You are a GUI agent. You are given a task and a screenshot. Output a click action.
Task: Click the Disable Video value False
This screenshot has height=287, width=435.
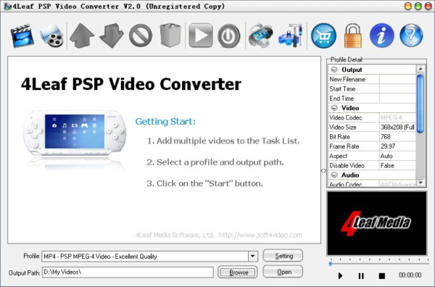[x=397, y=165]
